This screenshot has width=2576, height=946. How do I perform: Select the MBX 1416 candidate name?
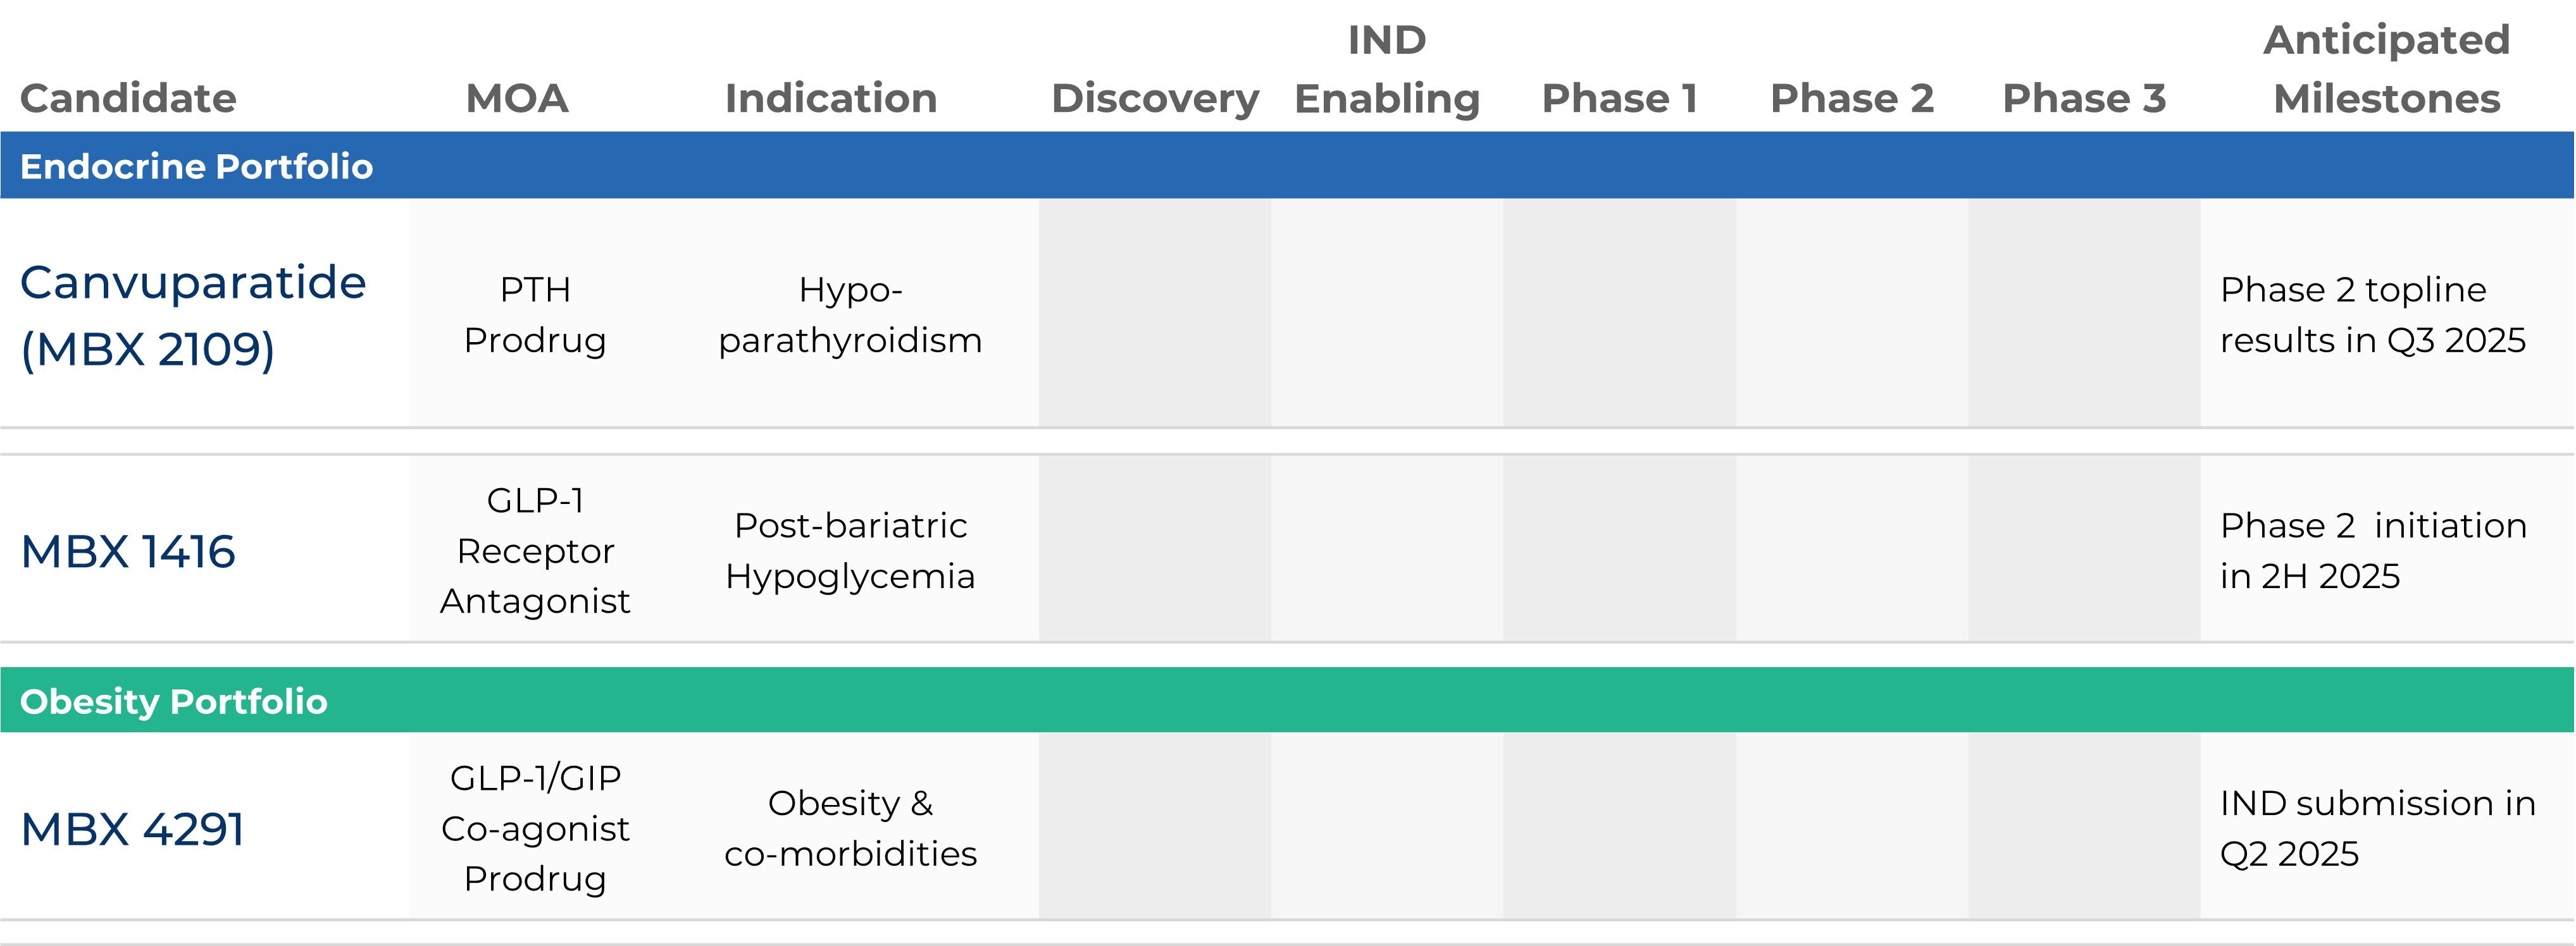click(128, 551)
